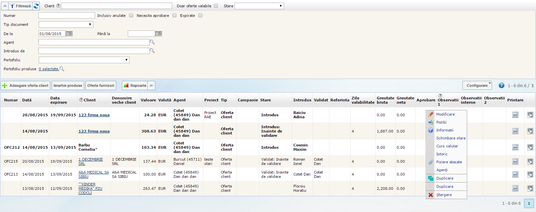Click the arrow icon next to Rapoarte
Screen dimensions: 536x212
151,85
